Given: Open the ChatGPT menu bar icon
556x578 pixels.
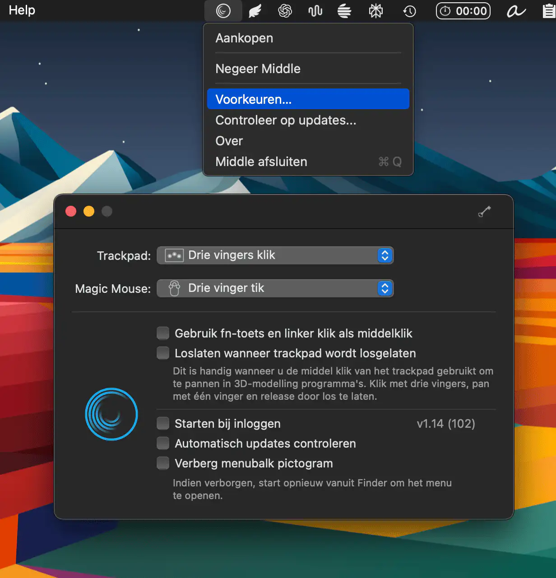Looking at the screenshot, I should pos(285,11).
